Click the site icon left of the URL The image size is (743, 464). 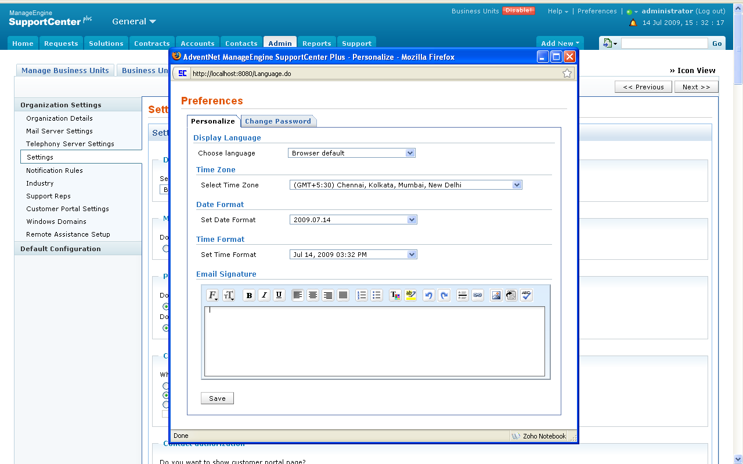point(182,73)
